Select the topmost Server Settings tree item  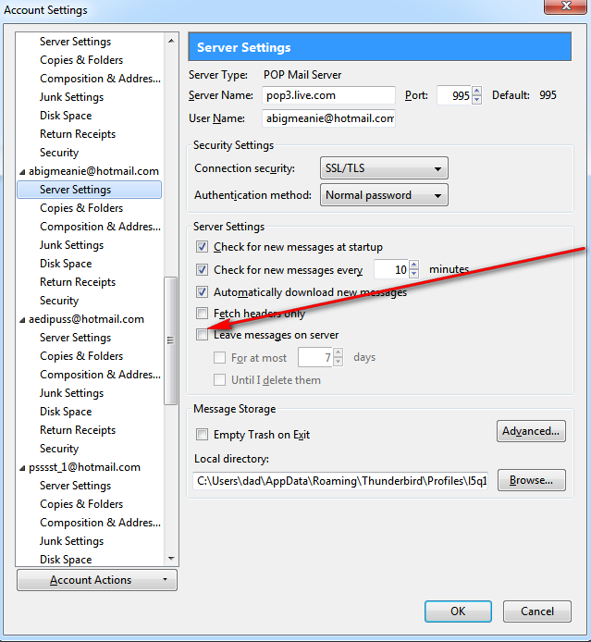tap(75, 42)
